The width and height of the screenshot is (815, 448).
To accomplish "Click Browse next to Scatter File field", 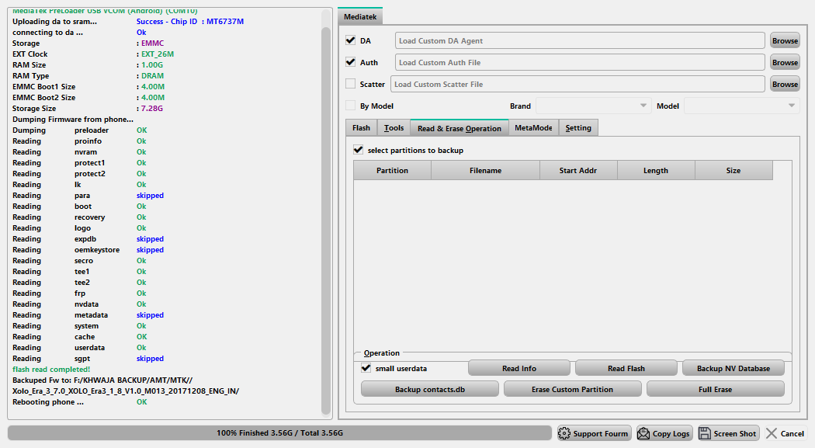I will (x=785, y=84).
